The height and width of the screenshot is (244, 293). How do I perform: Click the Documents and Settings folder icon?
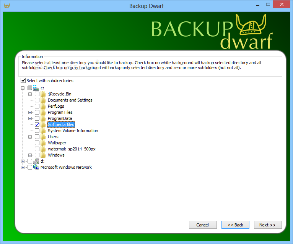[43, 100]
